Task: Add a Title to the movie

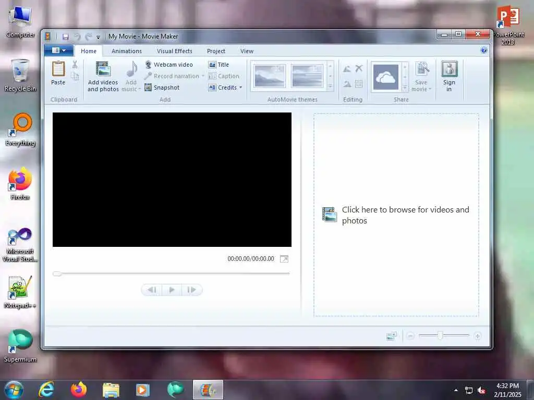Action: click(219, 65)
